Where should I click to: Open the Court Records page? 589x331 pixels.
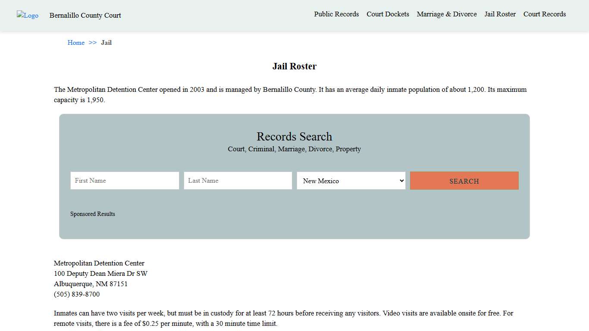point(544,14)
